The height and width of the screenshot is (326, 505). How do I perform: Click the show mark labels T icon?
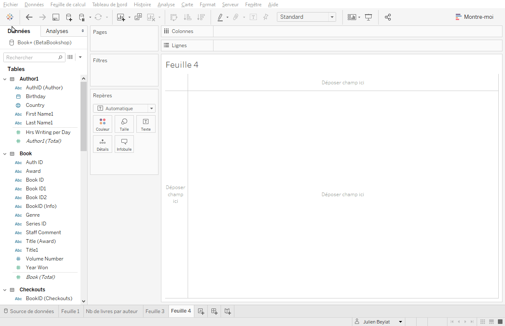(x=253, y=17)
